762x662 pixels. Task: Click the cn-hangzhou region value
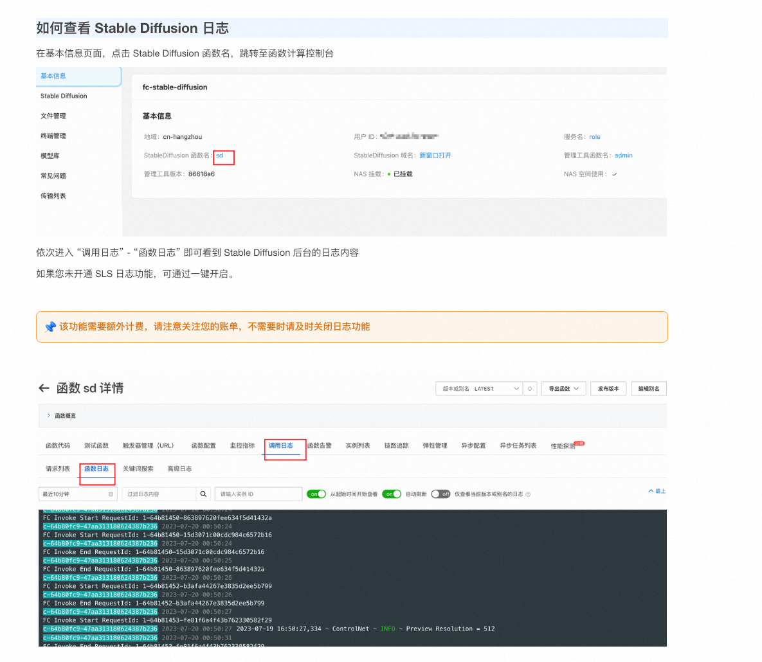click(182, 137)
